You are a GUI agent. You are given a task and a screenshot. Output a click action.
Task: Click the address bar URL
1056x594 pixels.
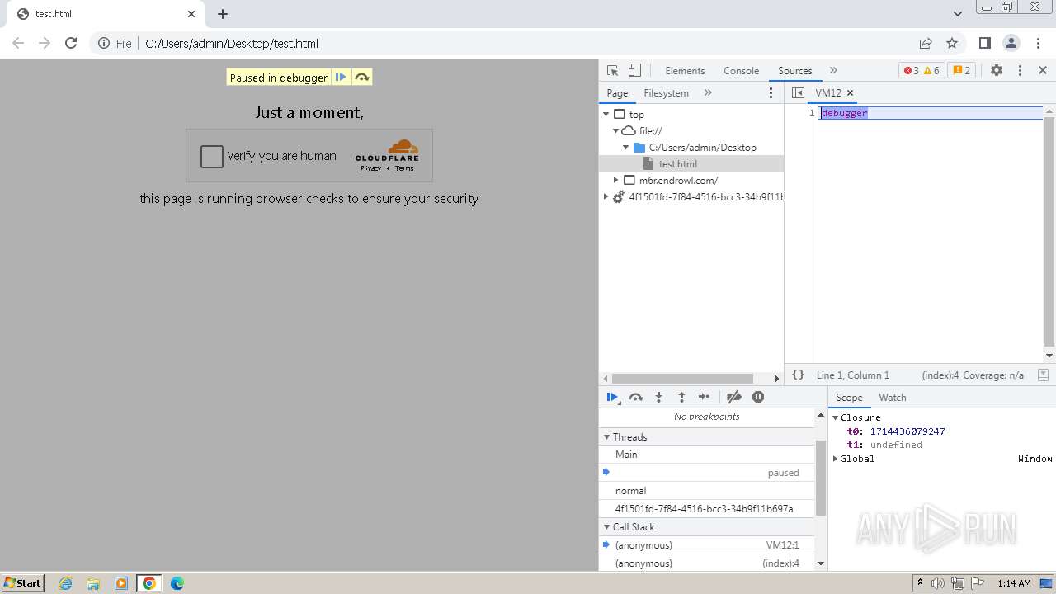click(232, 44)
